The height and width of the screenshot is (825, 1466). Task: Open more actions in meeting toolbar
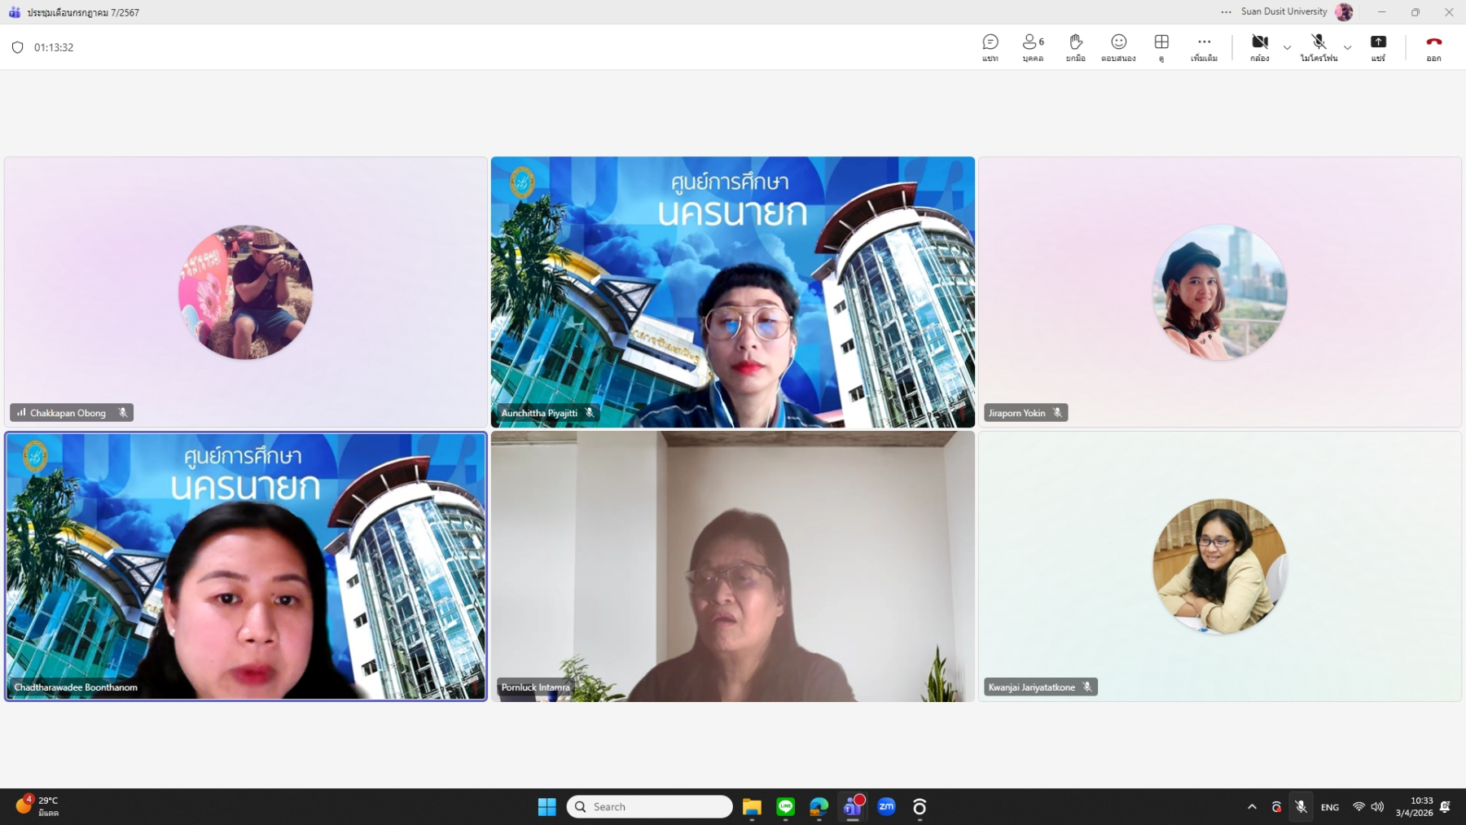[1204, 46]
